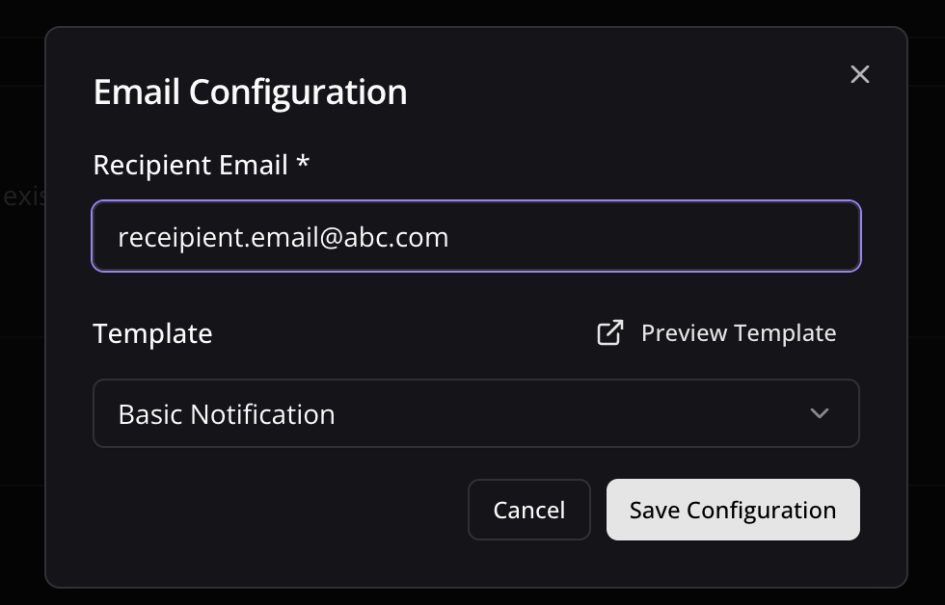Click the downward arrow in Template combo box
Viewport: 945px width, 605px height.
click(819, 413)
